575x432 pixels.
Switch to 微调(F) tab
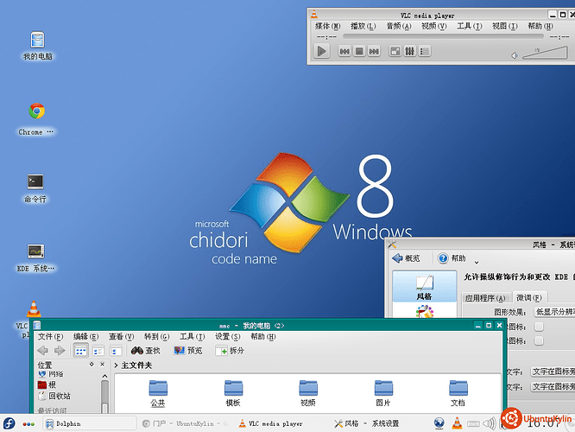(529, 298)
